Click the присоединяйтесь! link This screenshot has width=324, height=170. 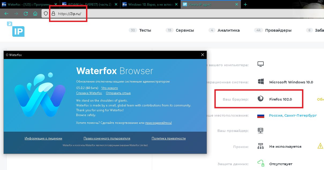(x=158, y=123)
